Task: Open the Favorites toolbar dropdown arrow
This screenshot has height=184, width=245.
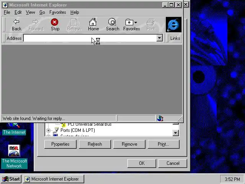Action: pos(136,23)
